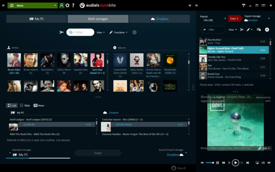Toggle shuffle mode

pyautogui.click(x=263, y=163)
